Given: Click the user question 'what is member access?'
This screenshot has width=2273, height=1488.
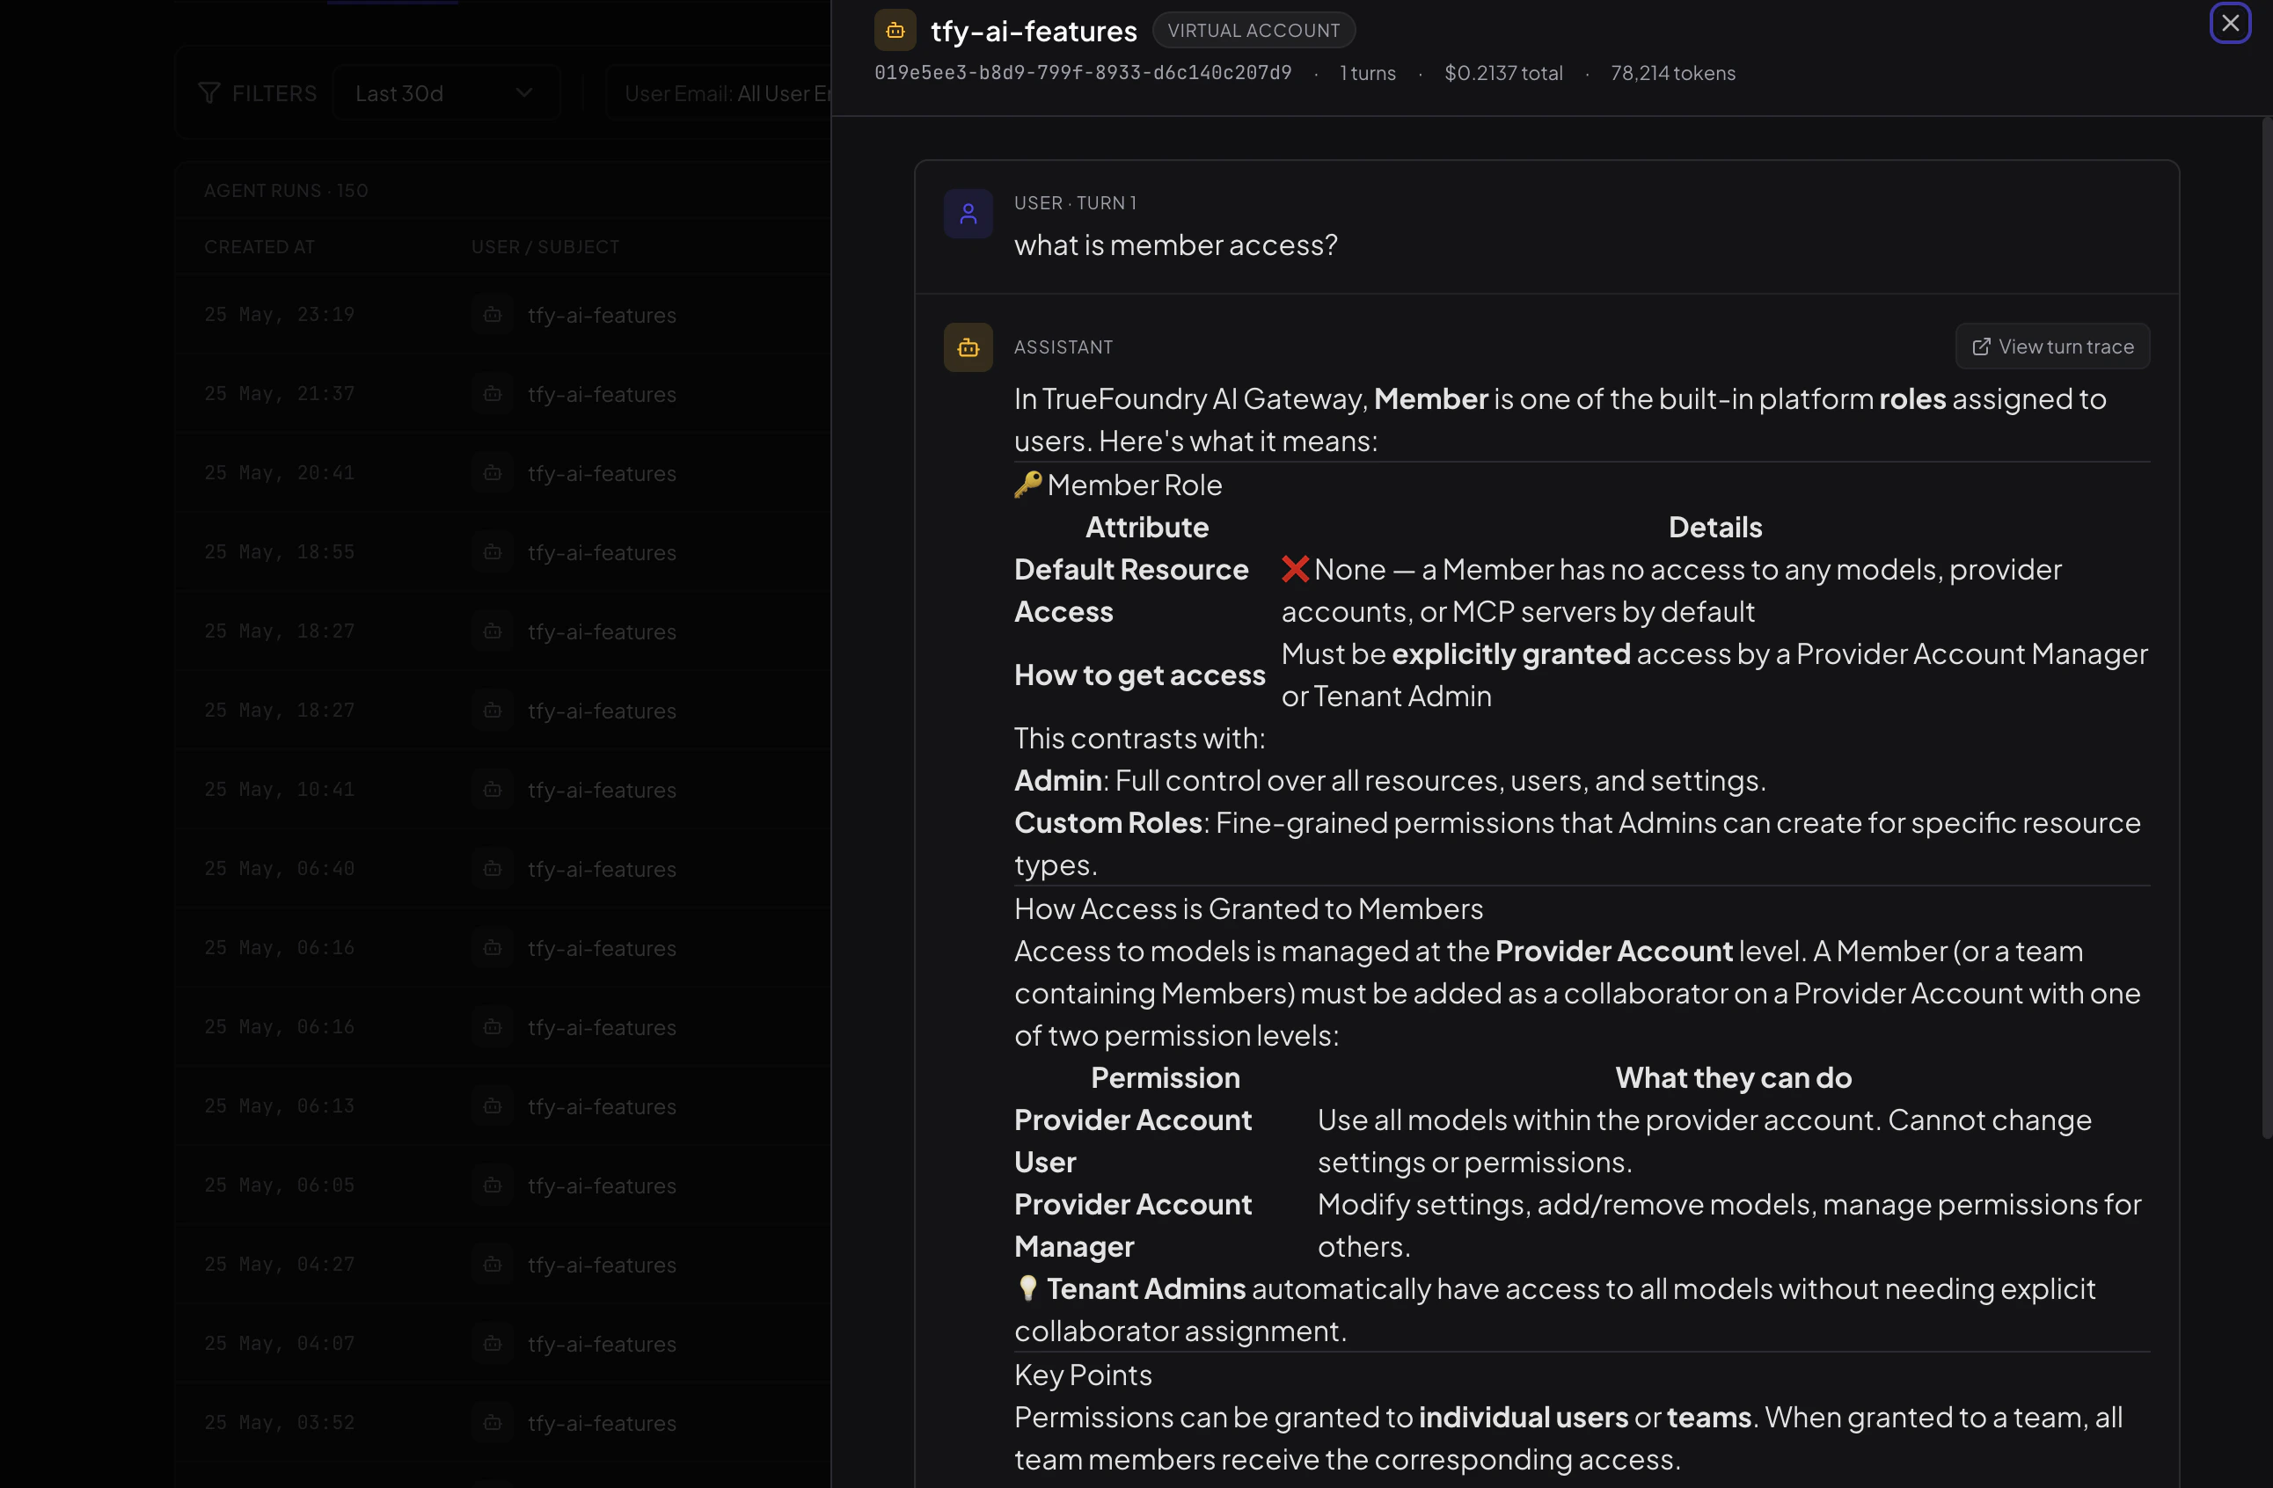Looking at the screenshot, I should pos(1176,245).
